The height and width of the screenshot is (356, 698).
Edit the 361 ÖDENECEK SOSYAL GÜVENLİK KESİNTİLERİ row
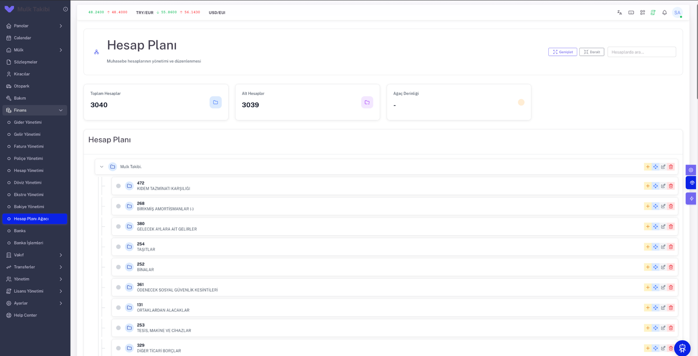(663, 288)
